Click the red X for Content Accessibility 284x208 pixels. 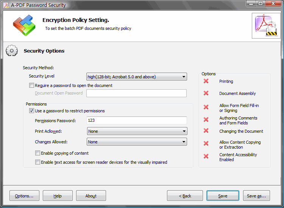[x=206, y=156]
